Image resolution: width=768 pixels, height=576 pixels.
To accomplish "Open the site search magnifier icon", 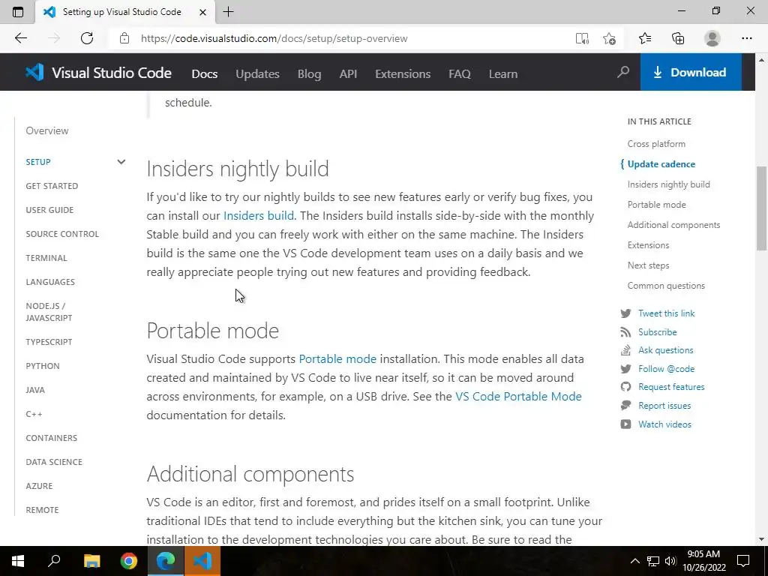I will coord(623,73).
